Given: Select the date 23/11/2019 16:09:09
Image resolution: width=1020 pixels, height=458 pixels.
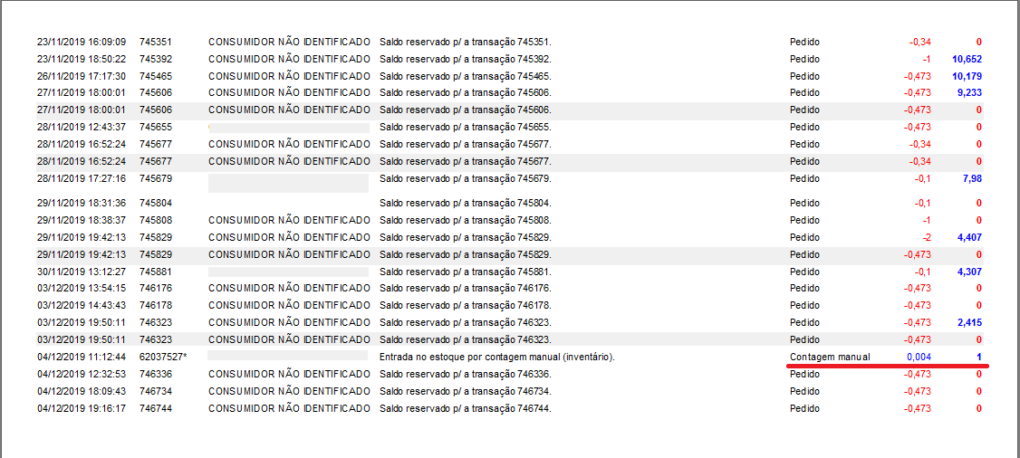Looking at the screenshot, I should (82, 42).
